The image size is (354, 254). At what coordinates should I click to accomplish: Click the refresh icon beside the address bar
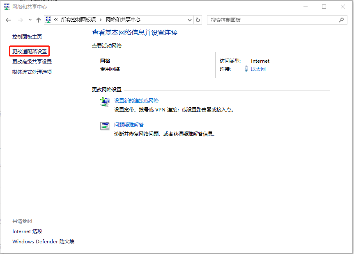(x=198, y=19)
